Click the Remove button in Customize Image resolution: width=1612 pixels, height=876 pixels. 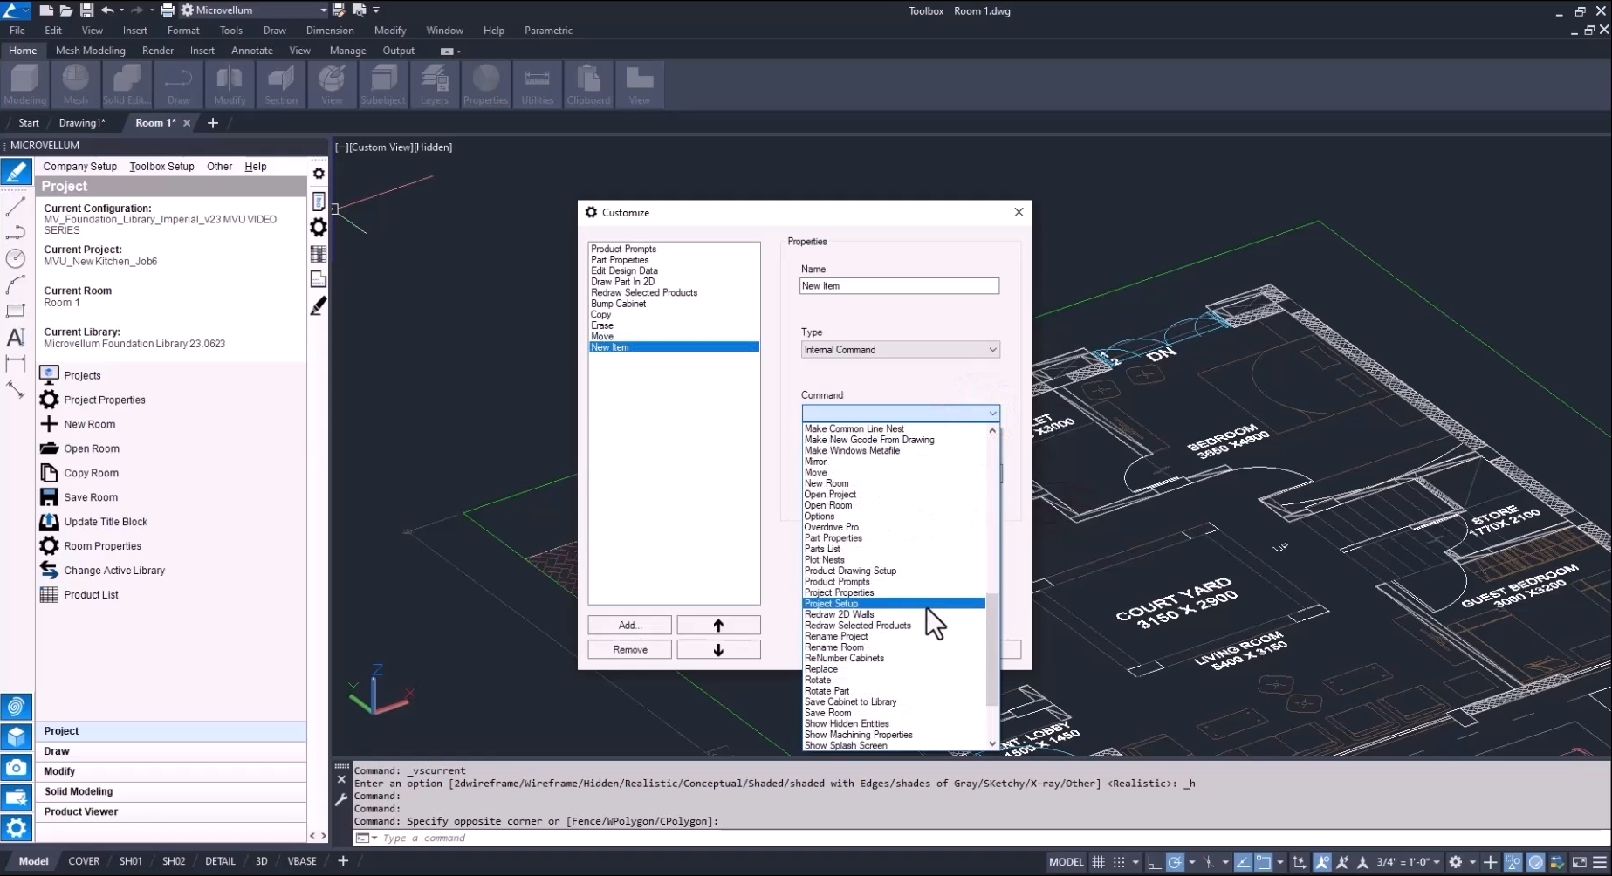[x=629, y=650]
